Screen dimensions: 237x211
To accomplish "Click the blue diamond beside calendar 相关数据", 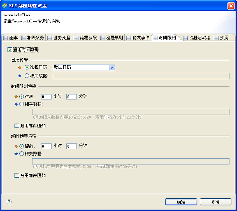I will pyautogui.click(x=20, y=76).
